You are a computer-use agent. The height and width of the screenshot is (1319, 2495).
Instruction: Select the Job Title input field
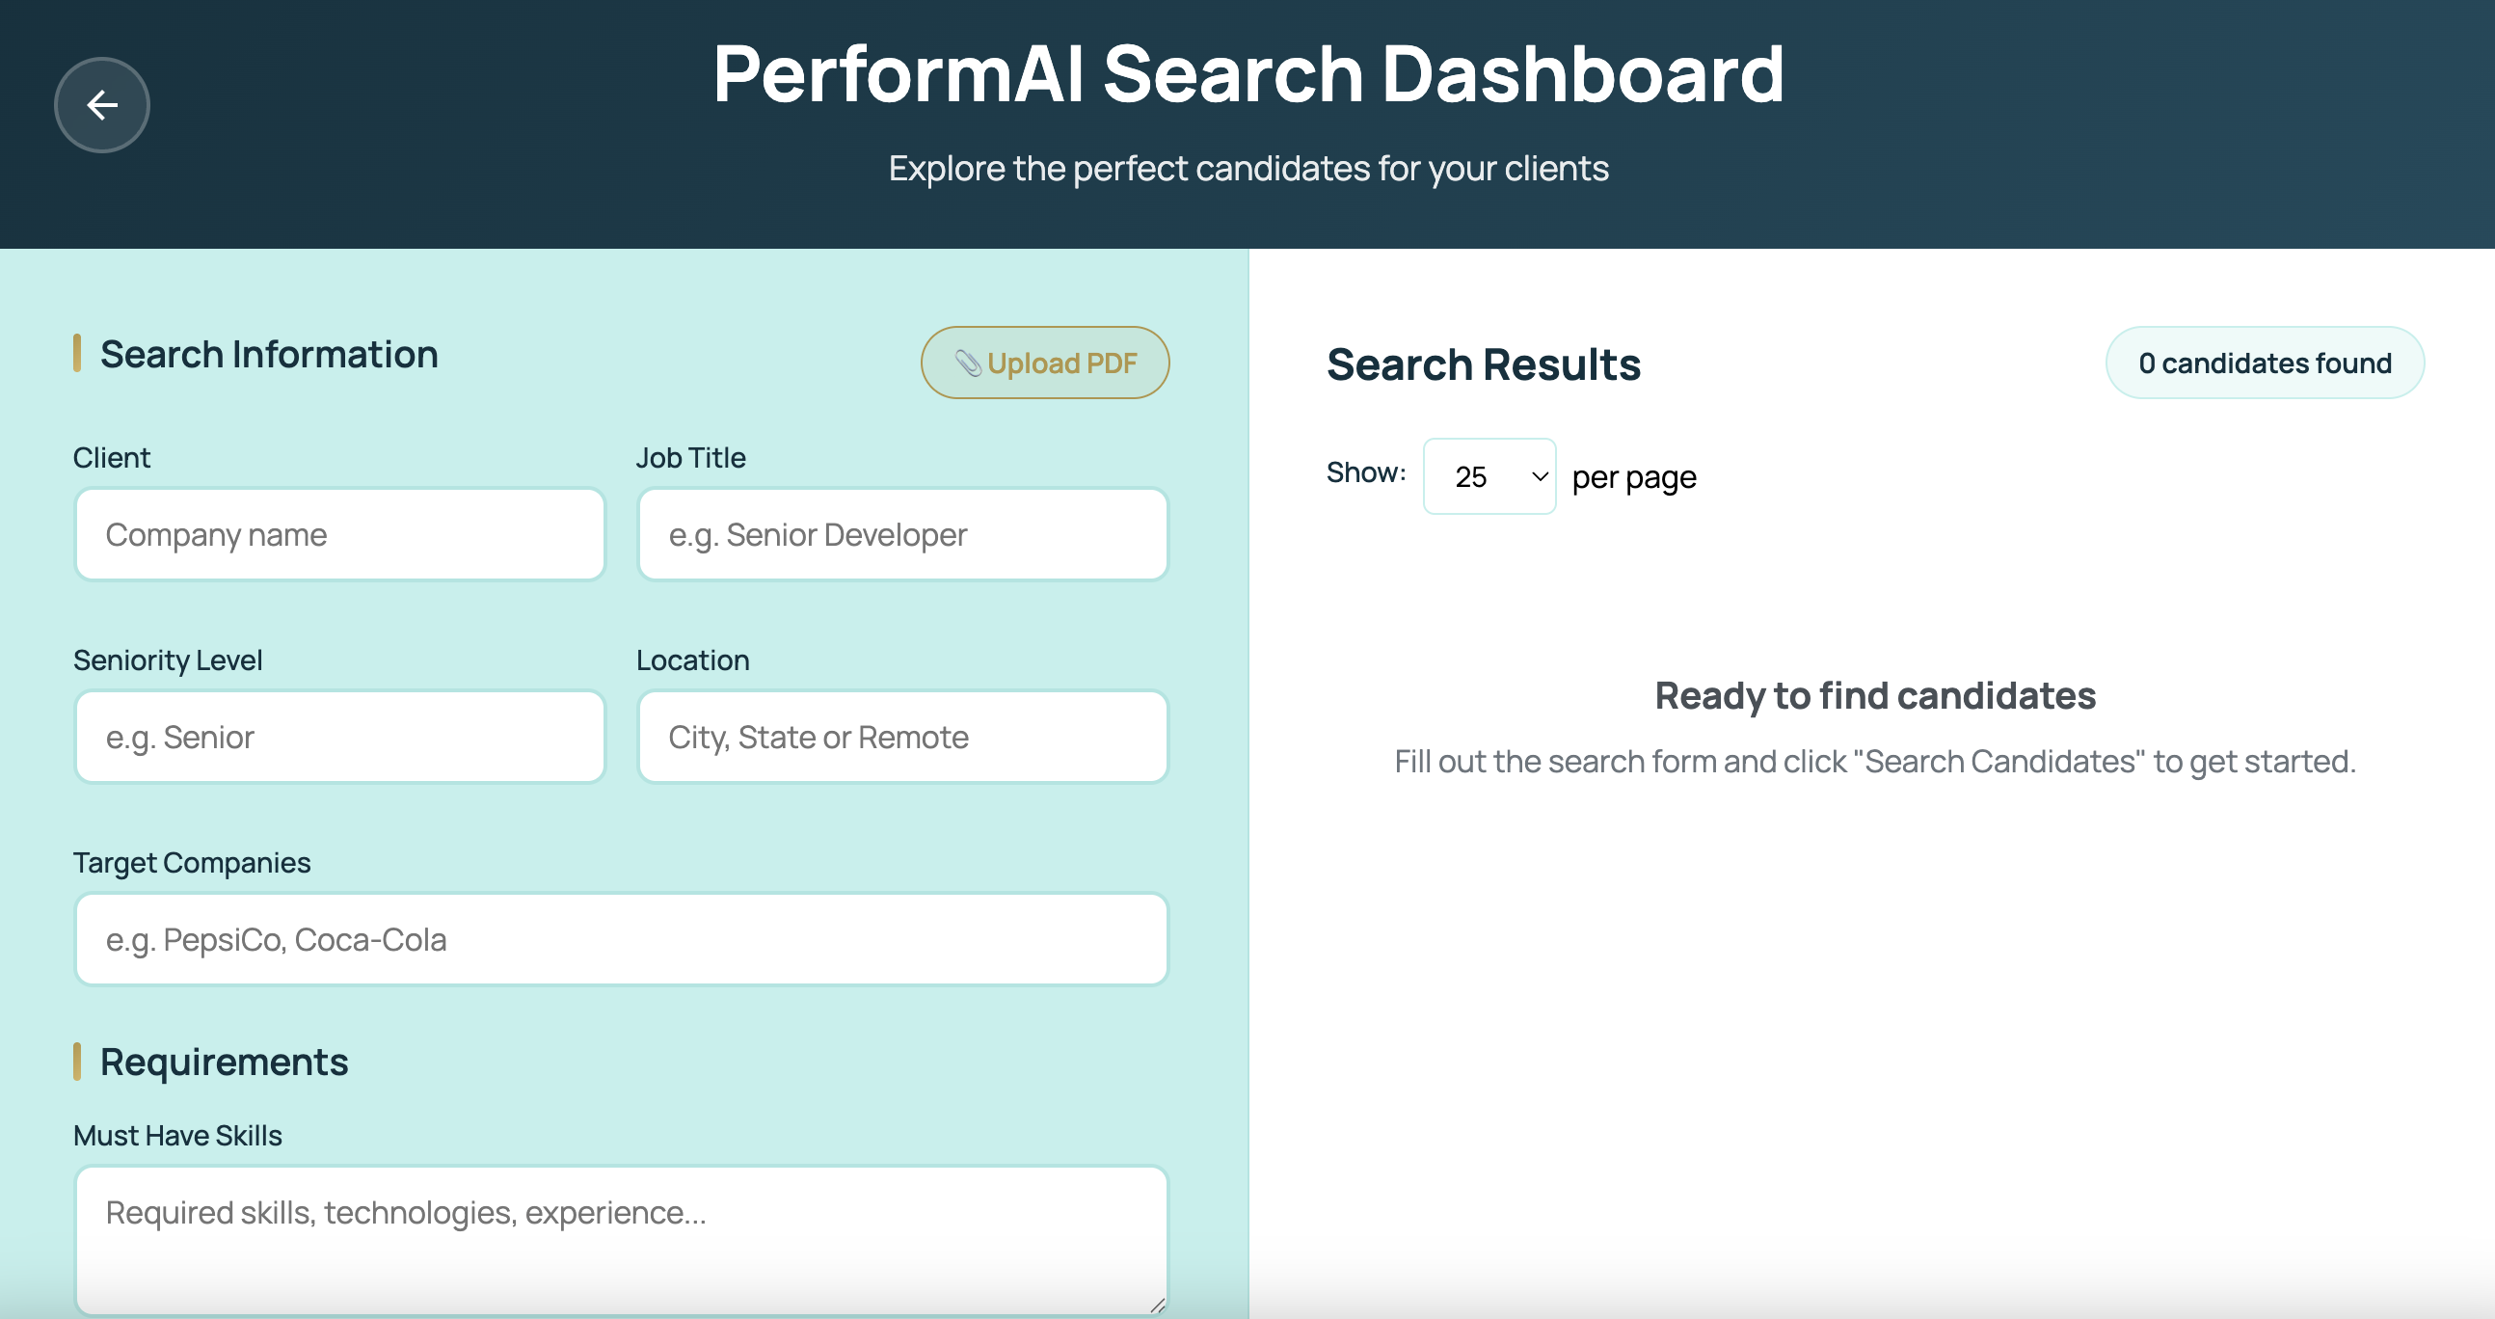pyautogui.click(x=901, y=533)
